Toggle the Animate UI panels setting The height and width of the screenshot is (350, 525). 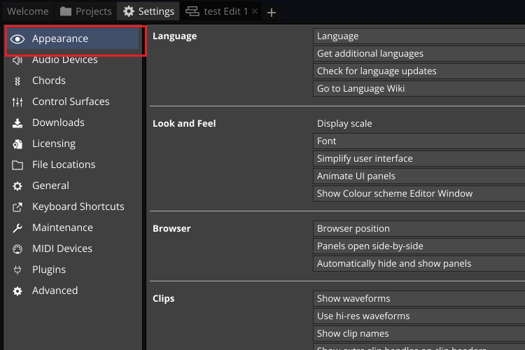419,176
